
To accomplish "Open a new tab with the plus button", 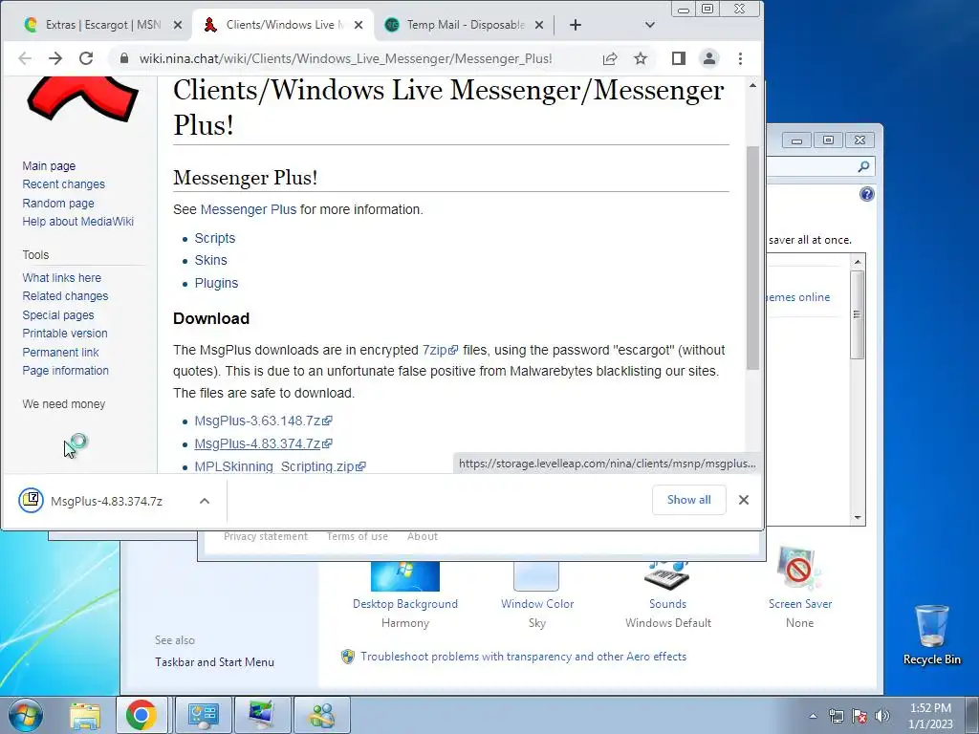I will 576,25.
